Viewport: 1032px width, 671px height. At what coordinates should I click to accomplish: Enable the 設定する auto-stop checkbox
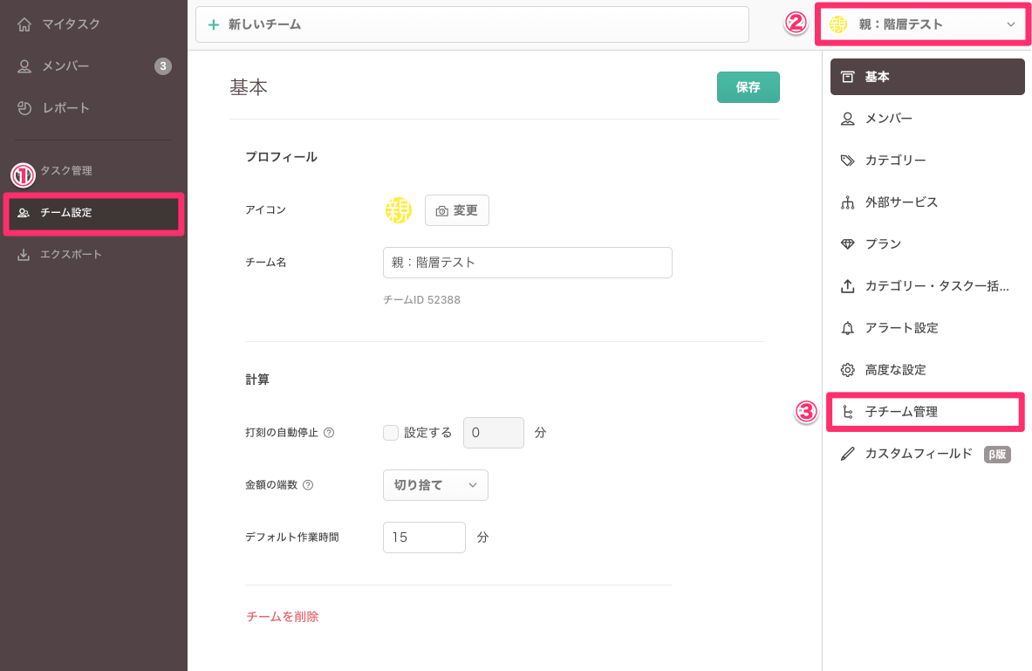tap(391, 433)
